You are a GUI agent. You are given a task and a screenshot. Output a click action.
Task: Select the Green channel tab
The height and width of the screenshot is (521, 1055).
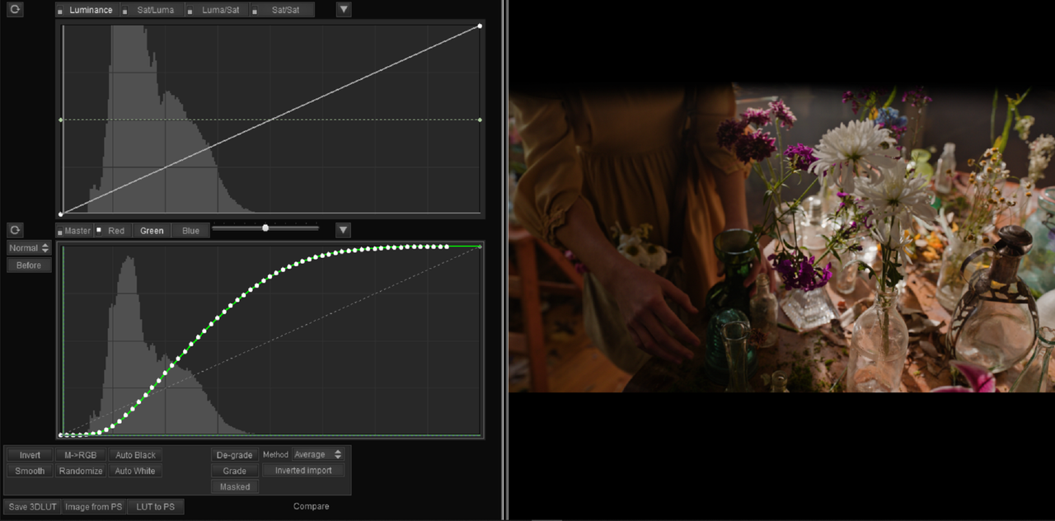(x=152, y=231)
